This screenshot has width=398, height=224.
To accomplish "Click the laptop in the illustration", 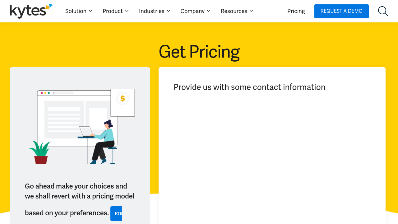I will click(86, 131).
